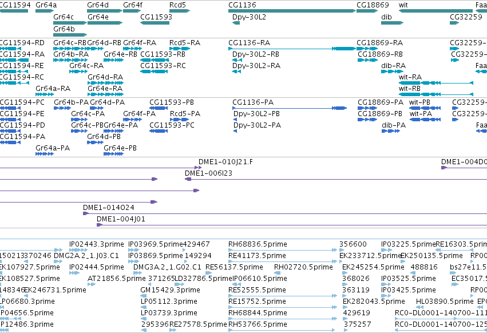Click EST LP05112.3prime
This screenshot has width=487, height=333.
(x=143, y=307)
